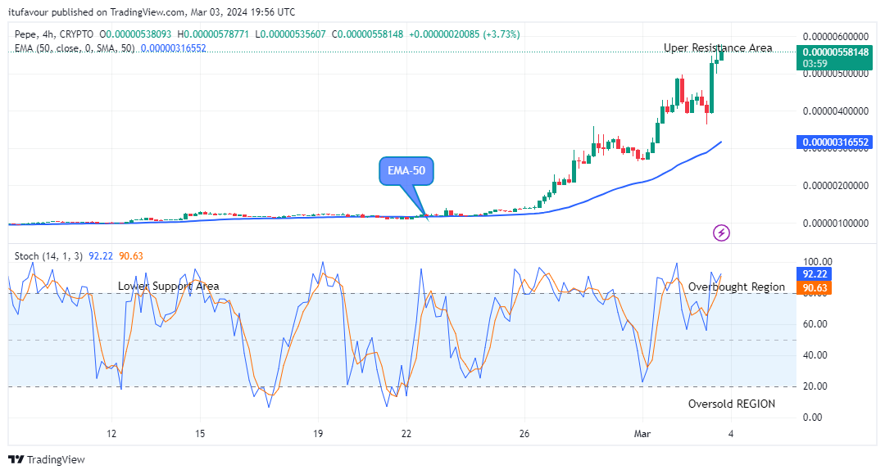Click the high price value 0.00000578771
Screen dimensions: 885x474
216,34
